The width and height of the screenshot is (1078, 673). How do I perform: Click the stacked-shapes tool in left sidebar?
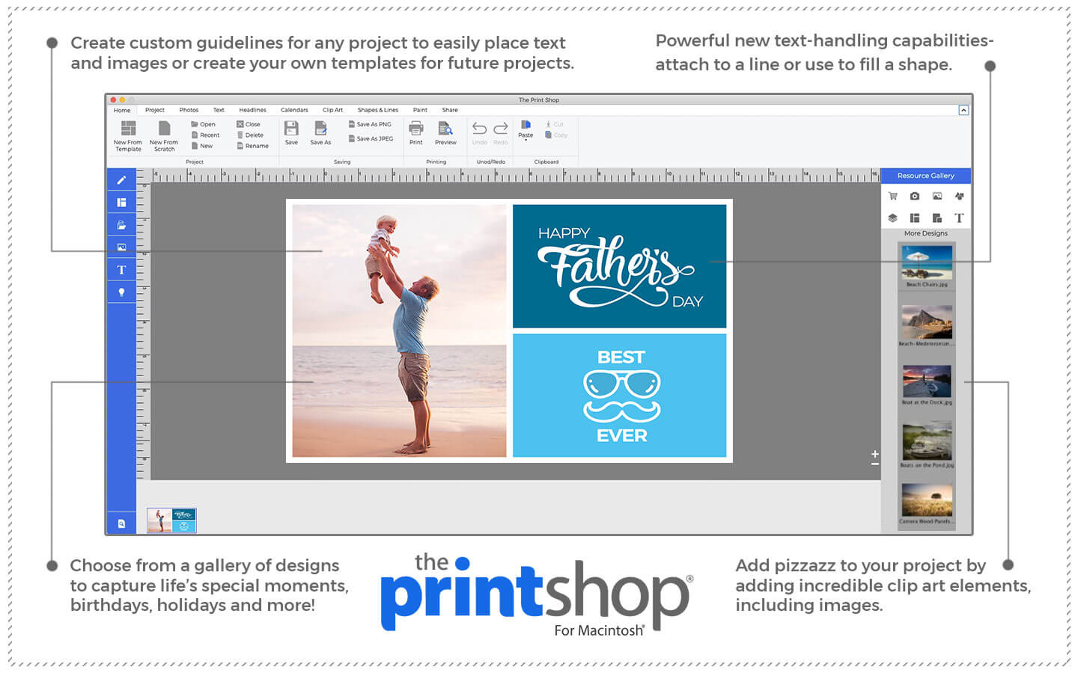tap(121, 224)
